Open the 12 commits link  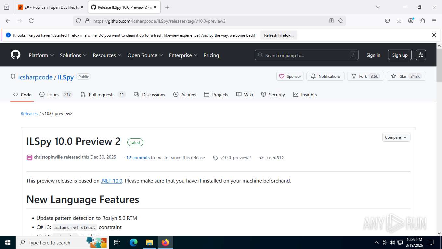(x=138, y=158)
